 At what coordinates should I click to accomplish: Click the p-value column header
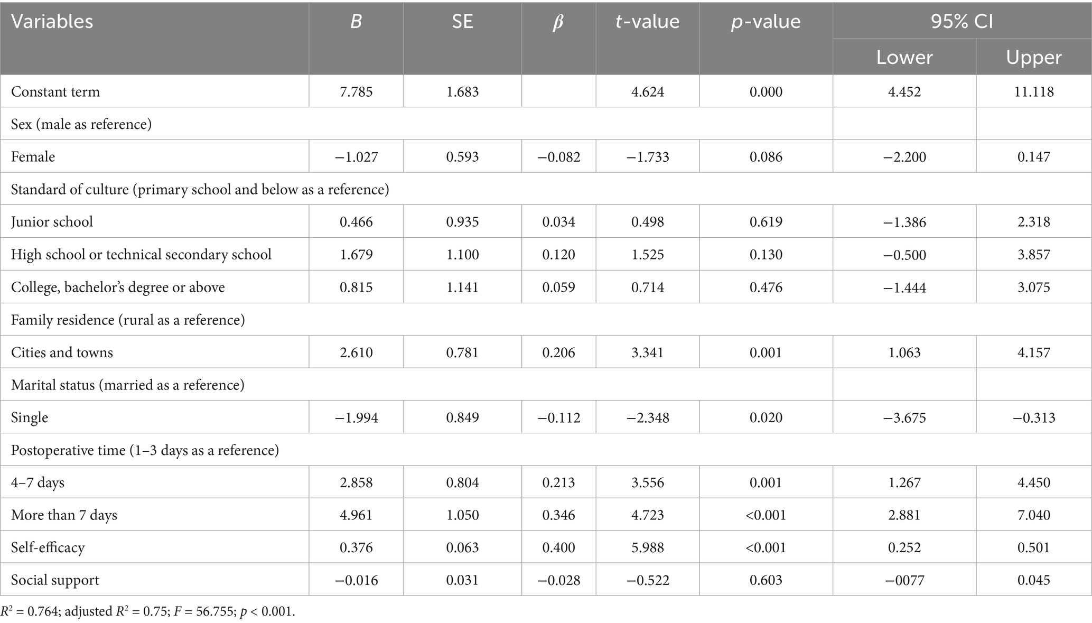coord(766,22)
